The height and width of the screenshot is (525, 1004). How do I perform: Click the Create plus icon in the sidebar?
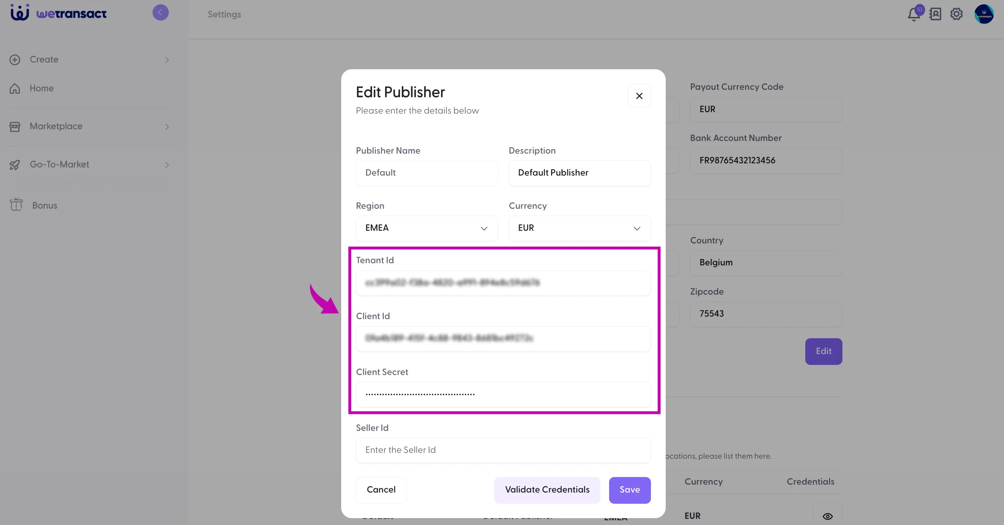click(15, 59)
